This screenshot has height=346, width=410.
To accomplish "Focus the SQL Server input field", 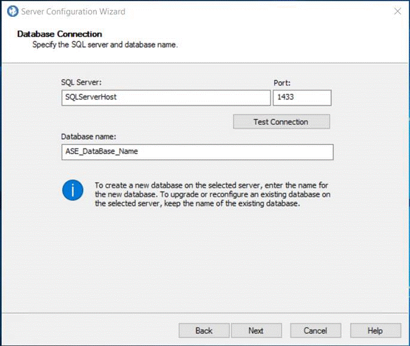I will pos(166,98).
